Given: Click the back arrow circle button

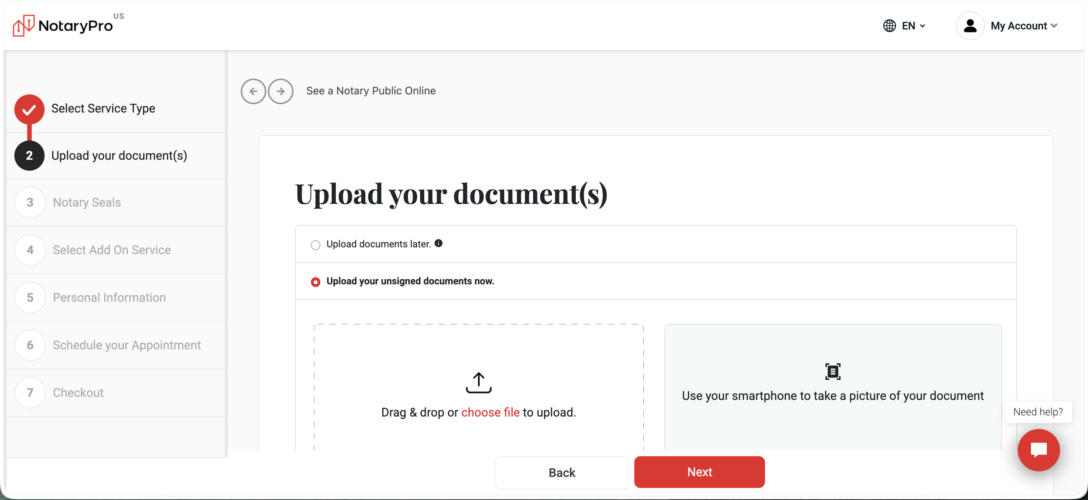Looking at the screenshot, I should point(253,91).
